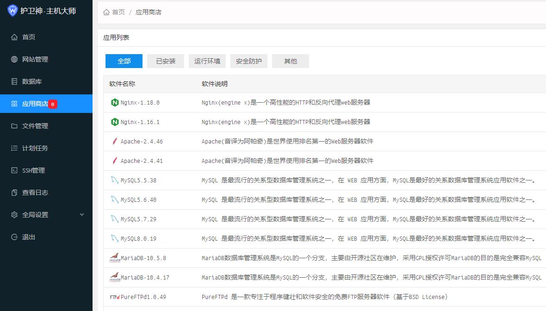The height and width of the screenshot is (311, 546).
Task: Click the Apache-2.4.41 feather icon
Action: point(115,161)
